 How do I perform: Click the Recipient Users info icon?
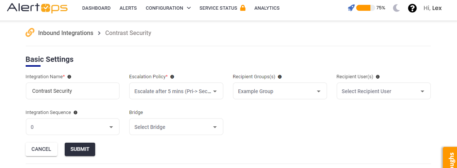tap(377, 77)
